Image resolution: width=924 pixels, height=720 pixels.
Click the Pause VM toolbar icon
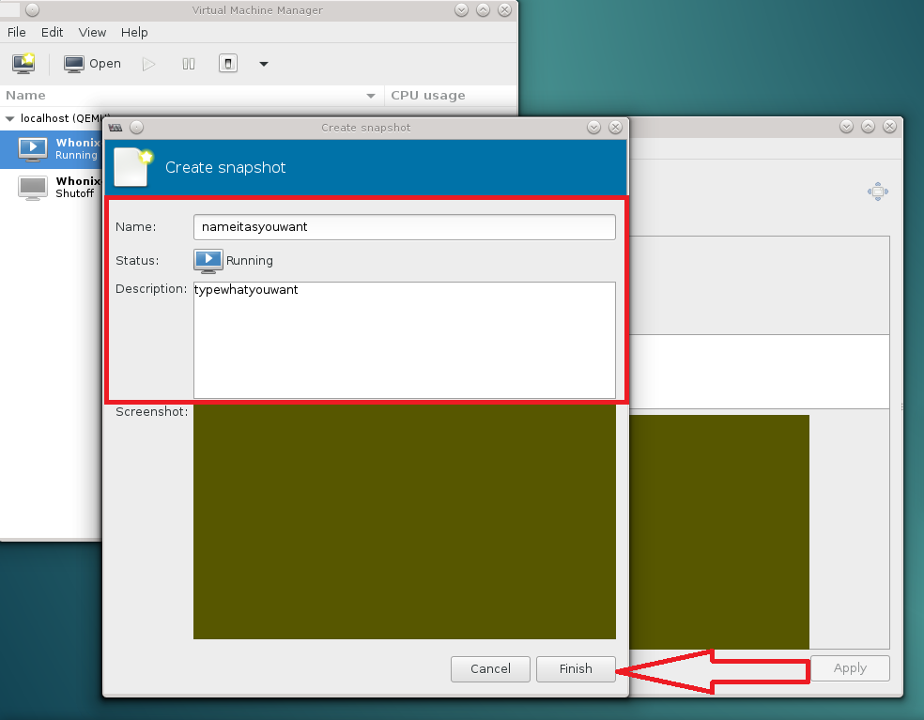(189, 64)
